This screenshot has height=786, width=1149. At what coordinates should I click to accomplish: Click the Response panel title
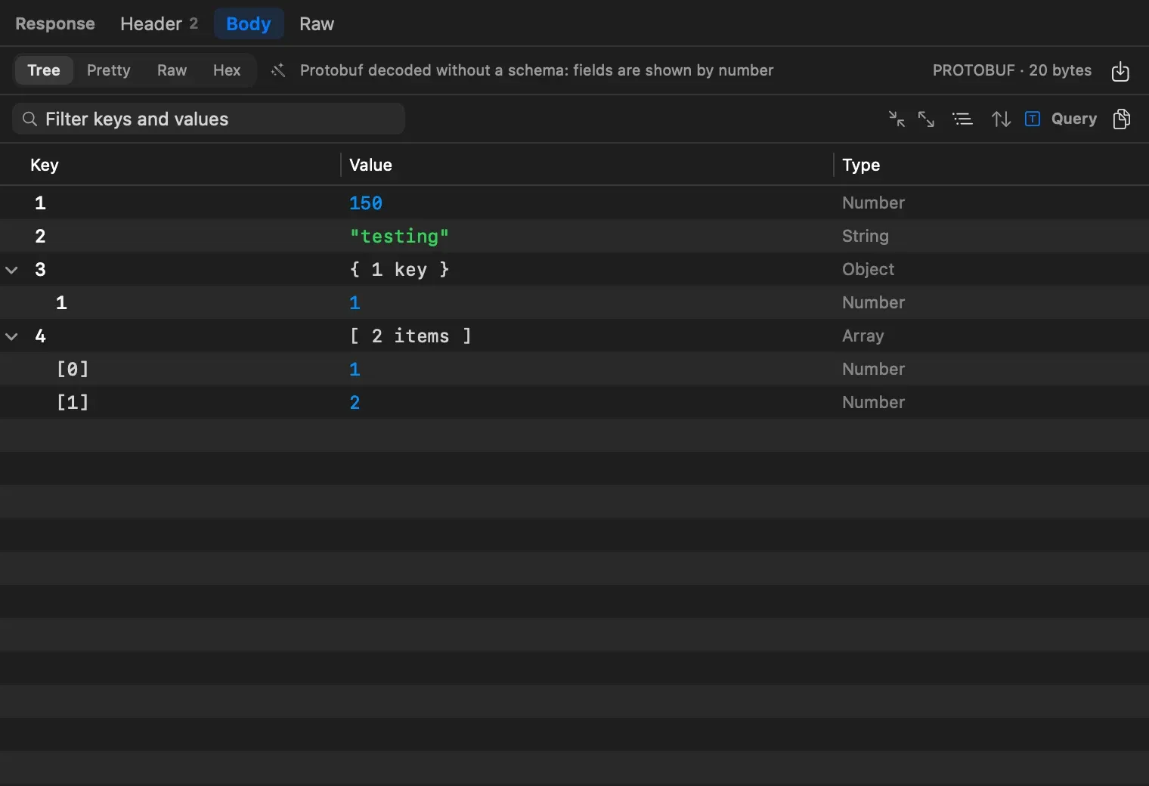(x=55, y=23)
